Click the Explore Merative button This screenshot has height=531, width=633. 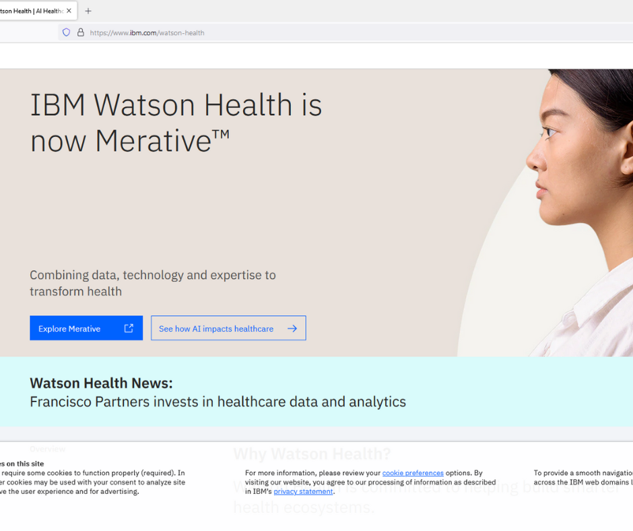86,327
